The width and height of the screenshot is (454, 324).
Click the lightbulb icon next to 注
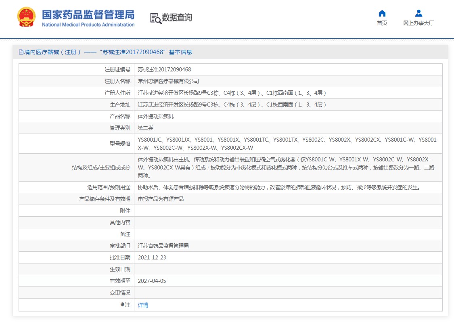122,305
